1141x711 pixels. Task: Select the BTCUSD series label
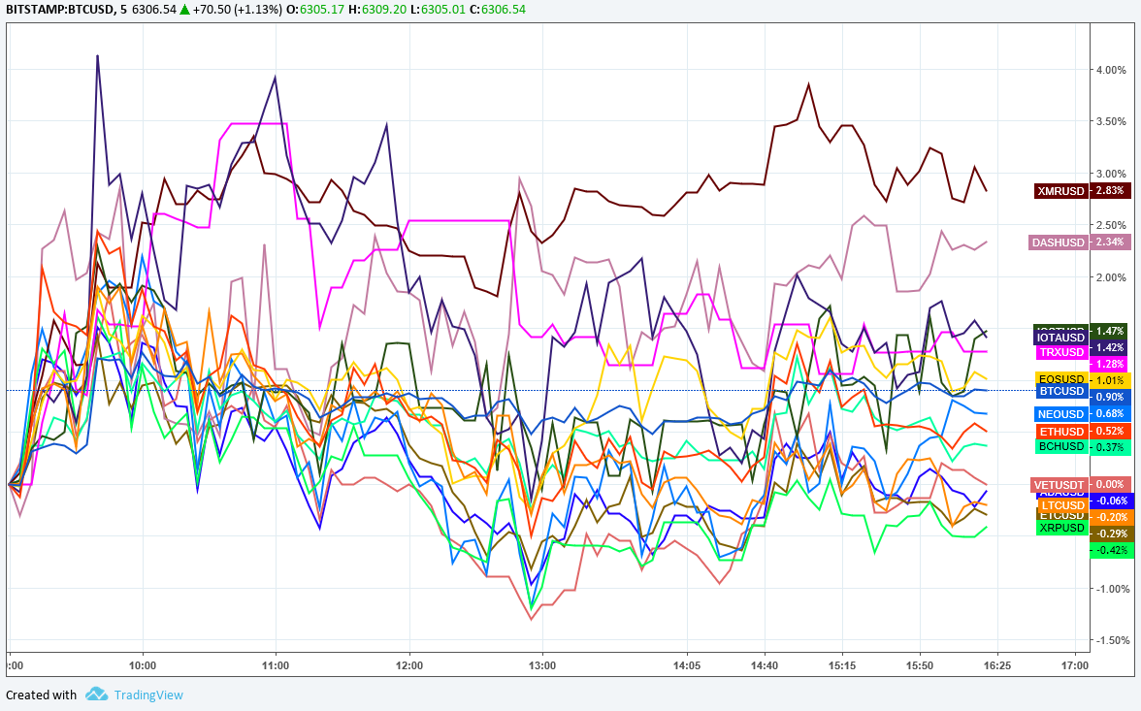coord(1061,391)
